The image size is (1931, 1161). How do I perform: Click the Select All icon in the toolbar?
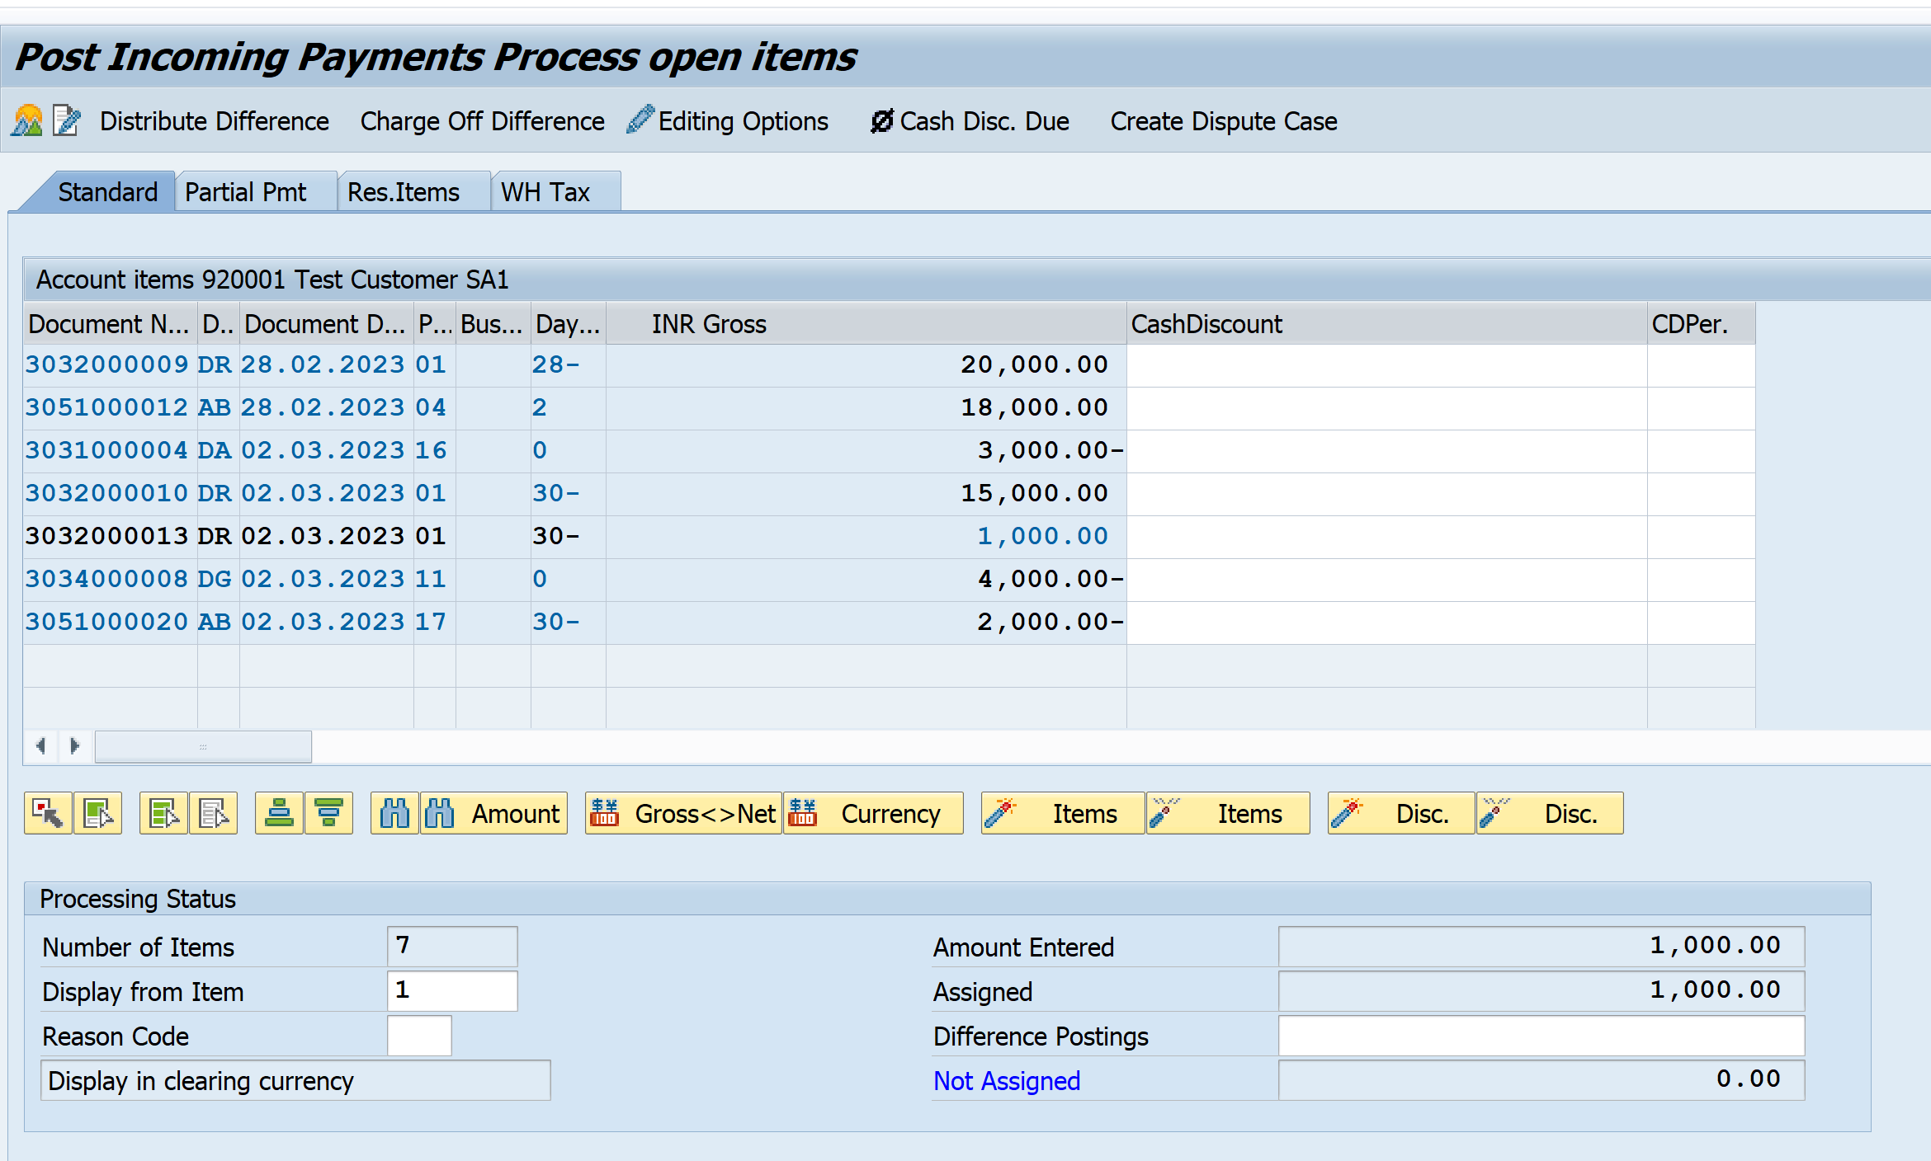163,814
